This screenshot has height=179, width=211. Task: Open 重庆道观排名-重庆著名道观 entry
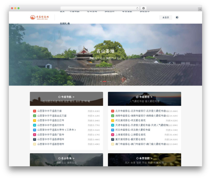click(x=130, y=139)
